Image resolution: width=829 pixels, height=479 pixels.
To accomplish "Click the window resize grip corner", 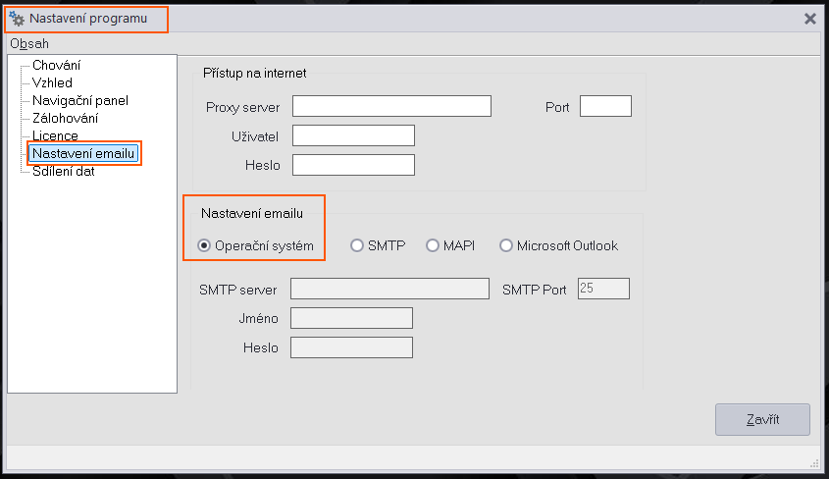I will click(x=814, y=463).
